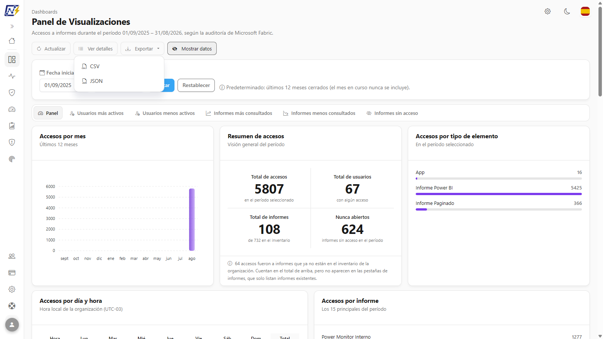Image resolution: width=603 pixels, height=339 pixels.
Task: Click the Power Monitor Interno row
Action: pos(451,337)
